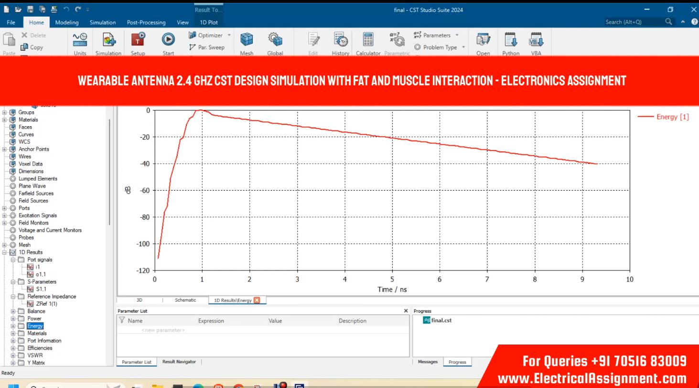Switch to the Post-Processing ribbon tab
Viewport: 699px width, 388px height.
[x=146, y=22]
